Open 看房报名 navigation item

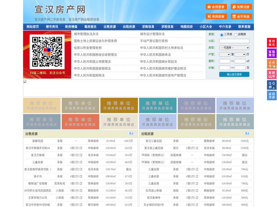[x=90, y=27]
